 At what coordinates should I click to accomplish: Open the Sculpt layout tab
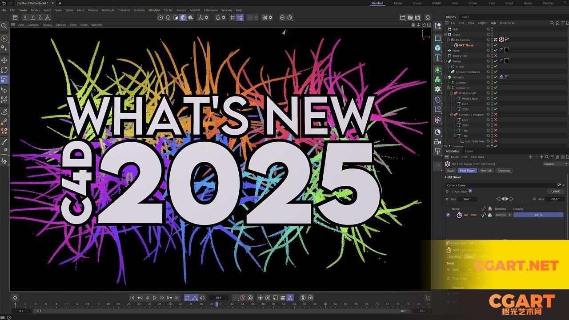click(x=417, y=3)
